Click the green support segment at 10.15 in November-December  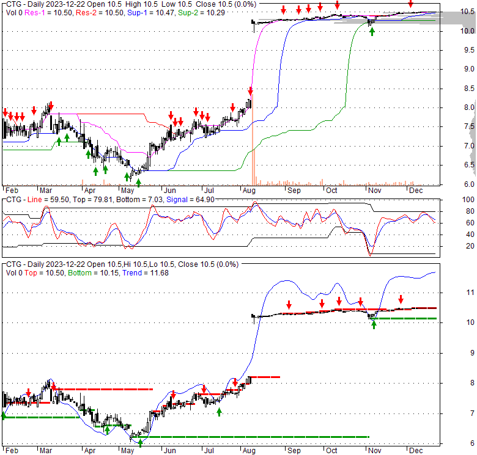pyautogui.click(x=404, y=318)
